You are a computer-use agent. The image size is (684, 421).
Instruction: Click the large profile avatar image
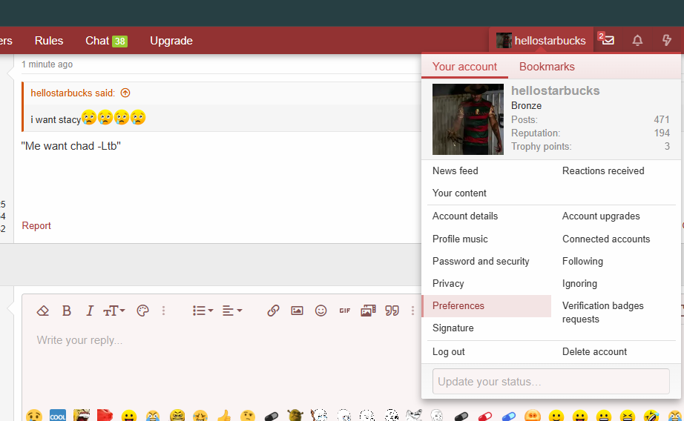tap(467, 119)
